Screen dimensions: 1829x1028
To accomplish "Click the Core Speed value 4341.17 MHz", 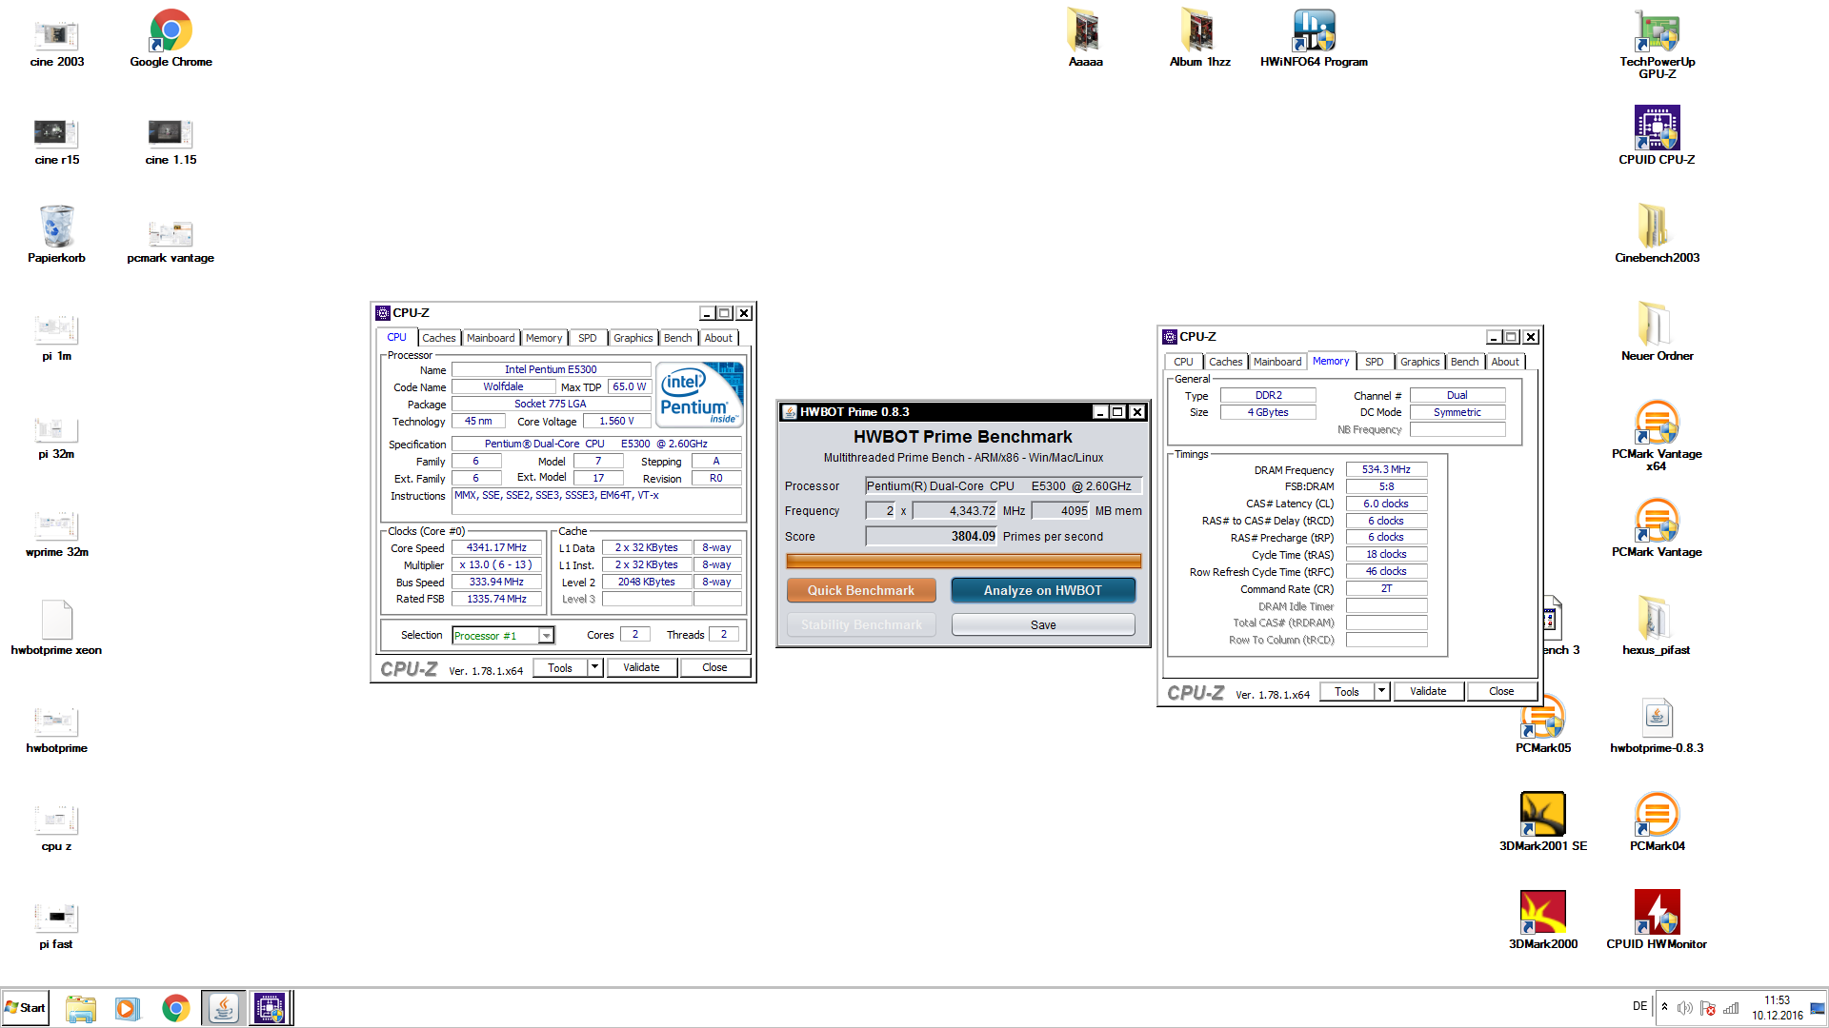I will (496, 548).
